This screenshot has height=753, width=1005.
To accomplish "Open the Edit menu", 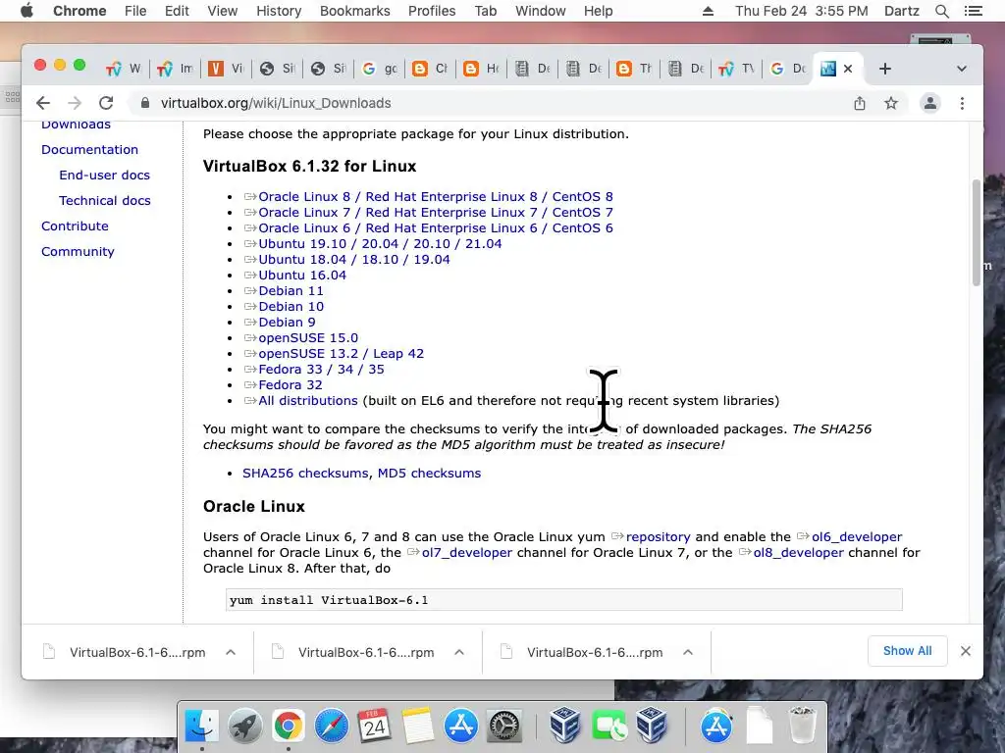I will pyautogui.click(x=177, y=11).
